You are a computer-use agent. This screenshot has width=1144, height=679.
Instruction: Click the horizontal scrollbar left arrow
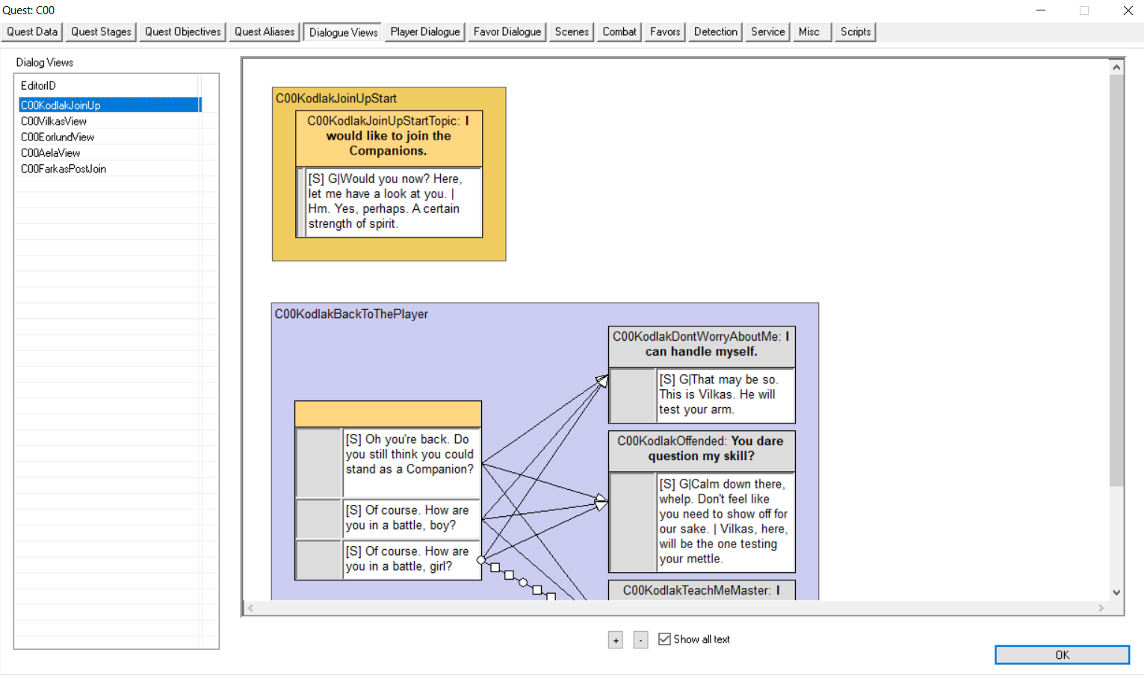pos(251,608)
